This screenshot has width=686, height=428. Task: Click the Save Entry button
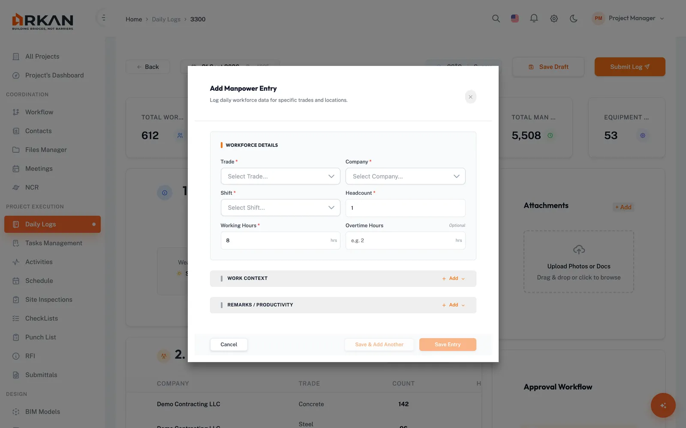point(448,345)
